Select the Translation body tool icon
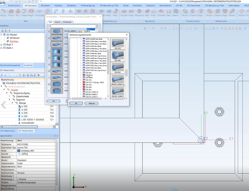 pos(11,11)
